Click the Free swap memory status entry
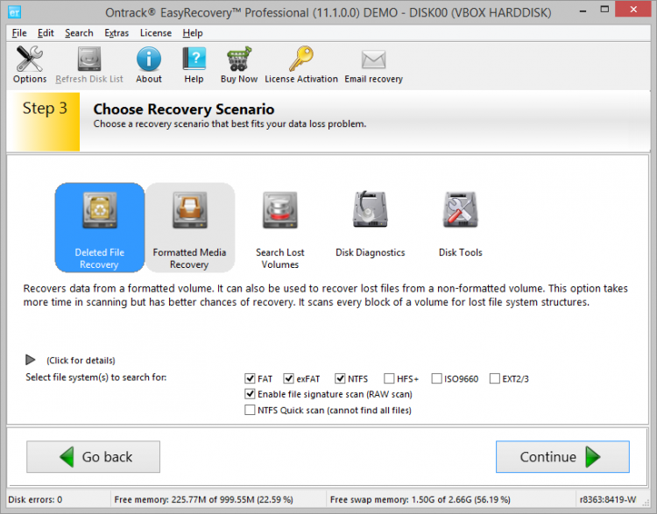Screen dimensions: 657x514 (x=420, y=500)
